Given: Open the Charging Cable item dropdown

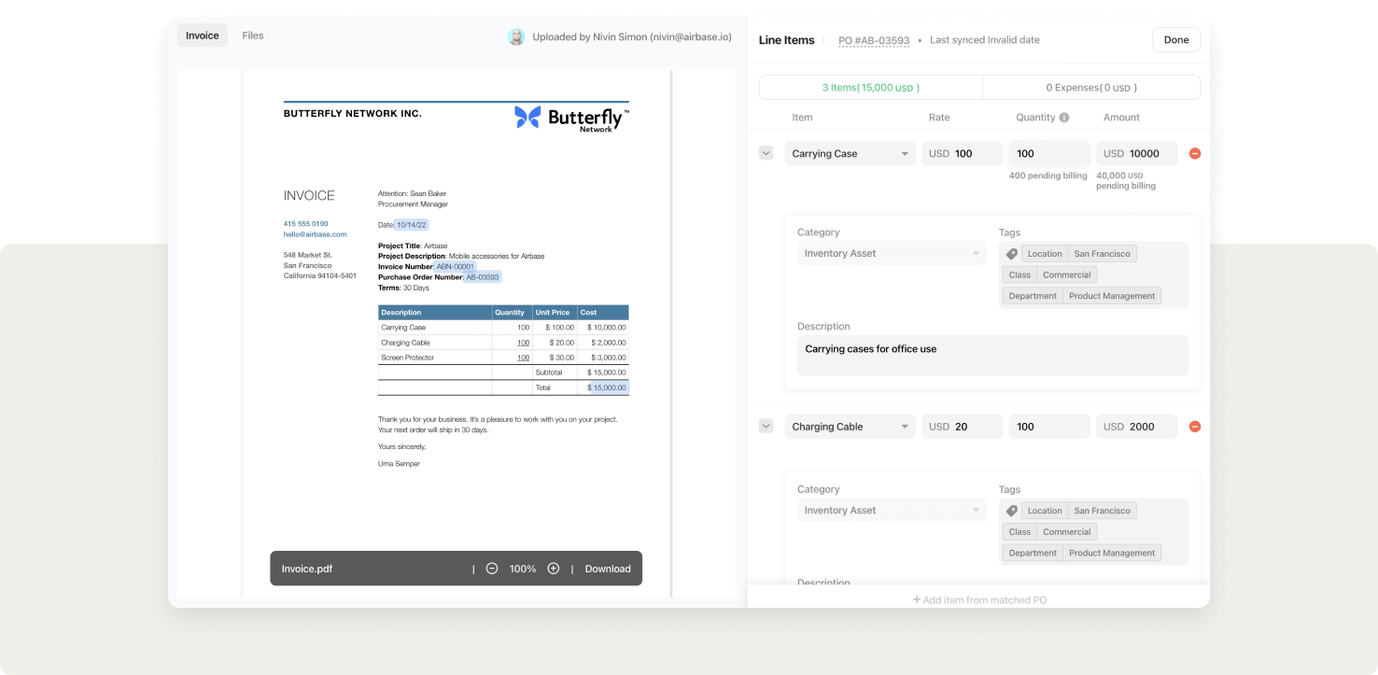Looking at the screenshot, I should point(851,427).
